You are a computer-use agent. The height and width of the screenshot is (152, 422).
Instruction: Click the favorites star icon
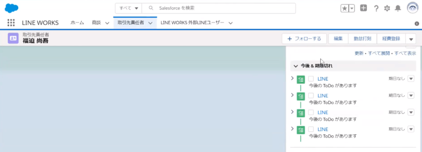click(345, 8)
